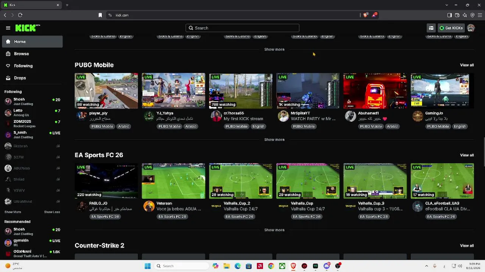Open Brave Shields lion icon
The height and width of the screenshot is (272, 485).
366,15
